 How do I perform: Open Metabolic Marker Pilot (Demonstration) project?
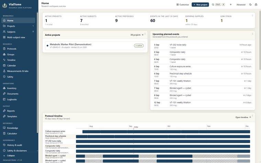[95, 46]
